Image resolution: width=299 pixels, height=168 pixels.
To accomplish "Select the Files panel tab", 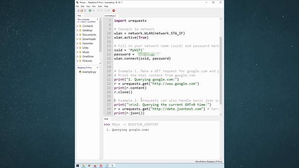I will [x=79, y=15].
